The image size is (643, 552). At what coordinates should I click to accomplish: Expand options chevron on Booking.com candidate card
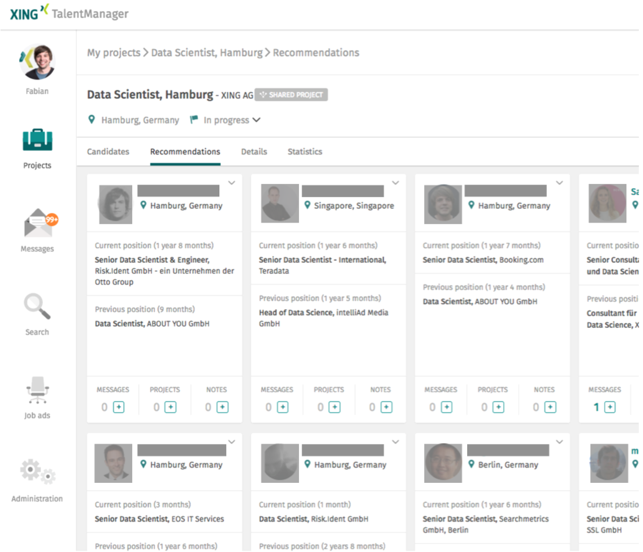(560, 183)
